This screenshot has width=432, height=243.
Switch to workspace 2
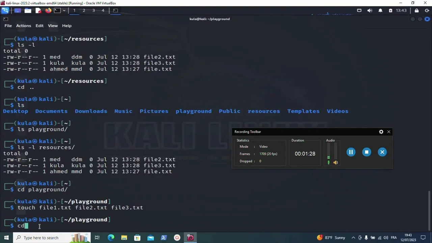(84, 10)
